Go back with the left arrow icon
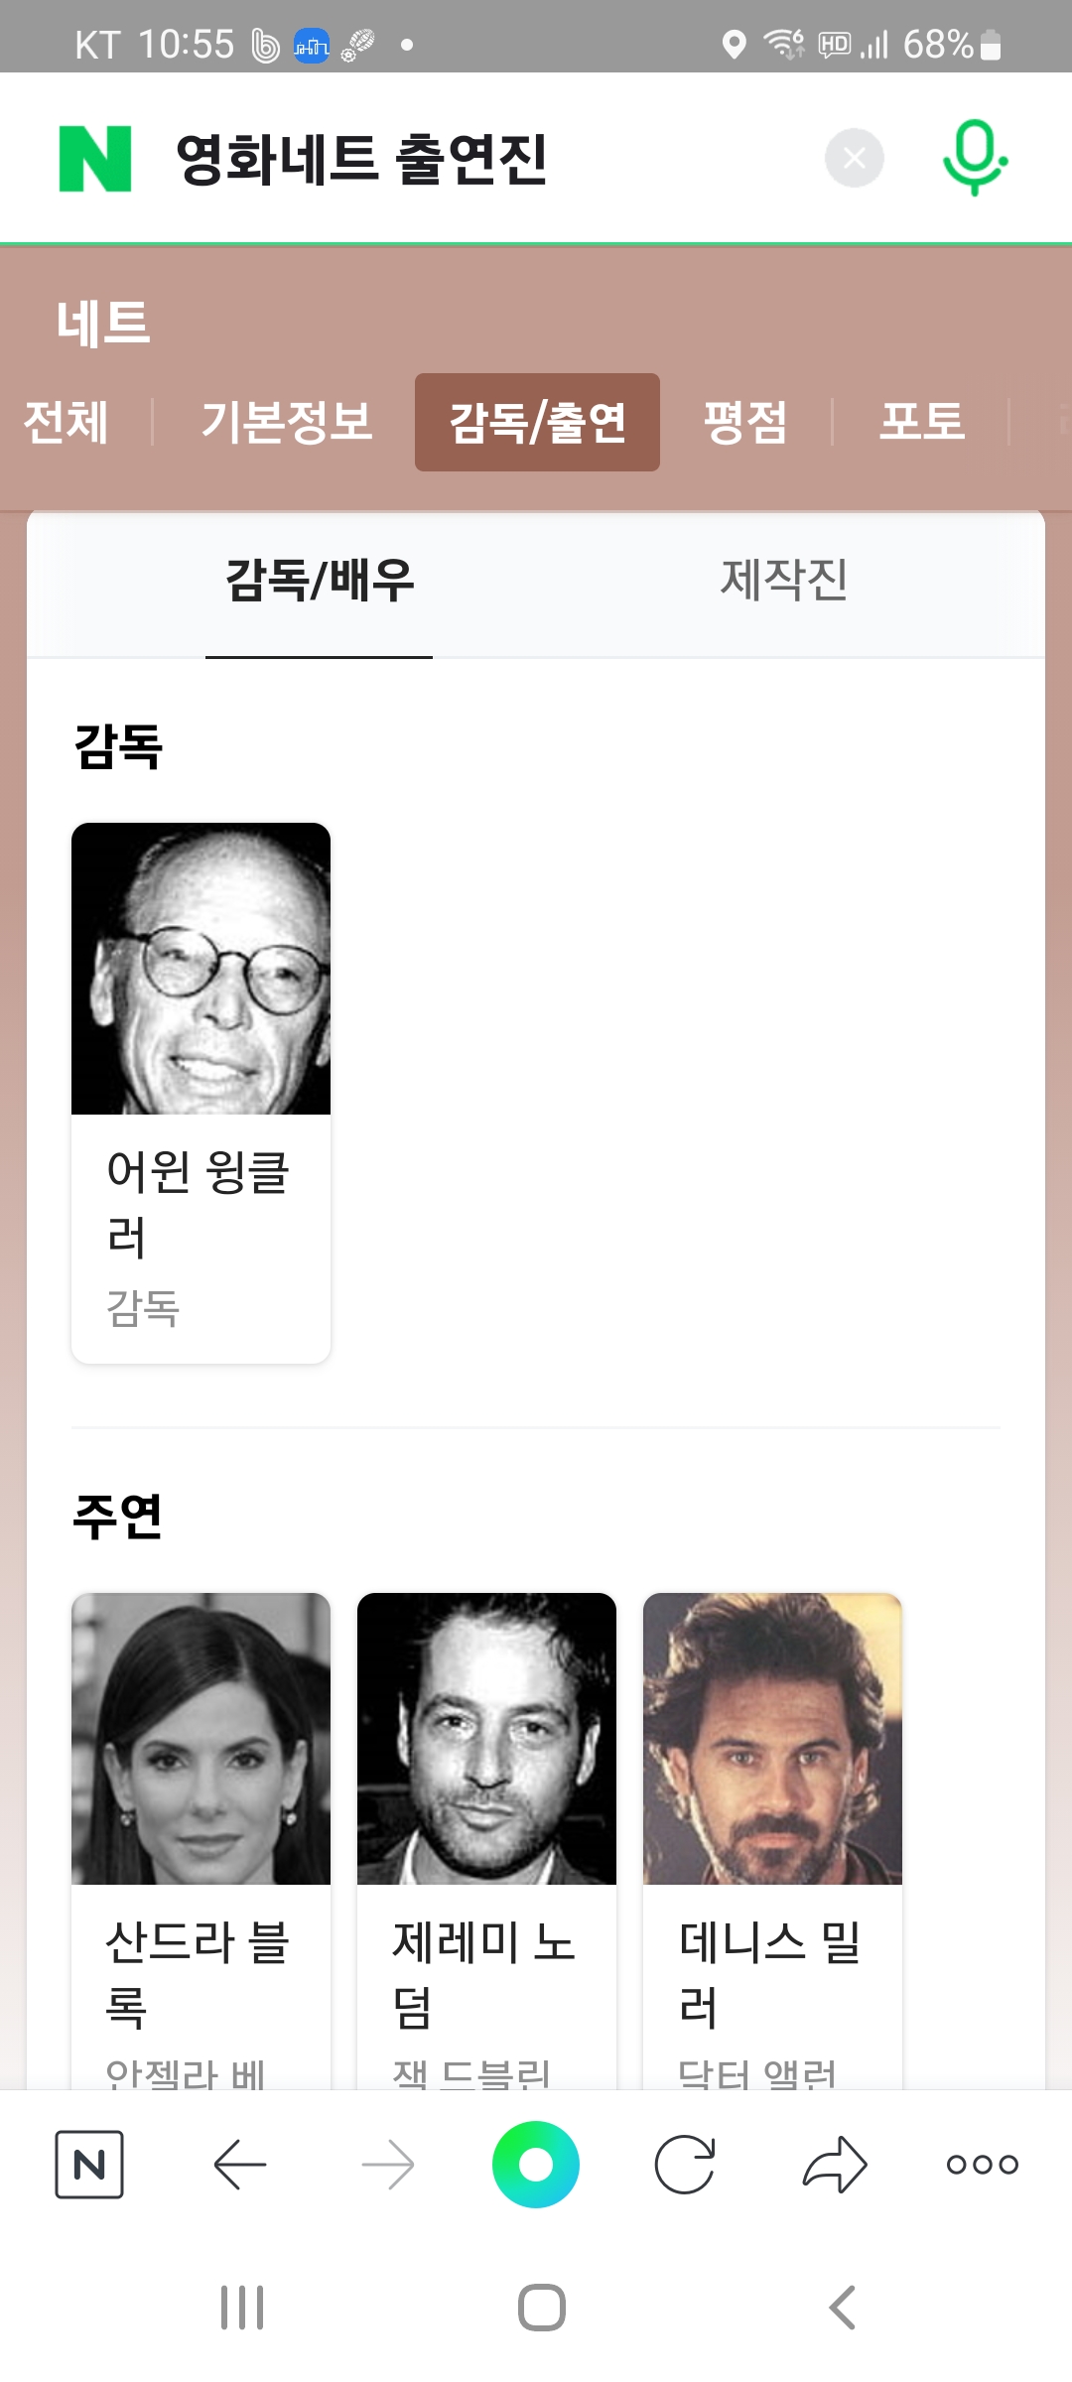Screen dimensions: 1072x2382 (x=239, y=2164)
